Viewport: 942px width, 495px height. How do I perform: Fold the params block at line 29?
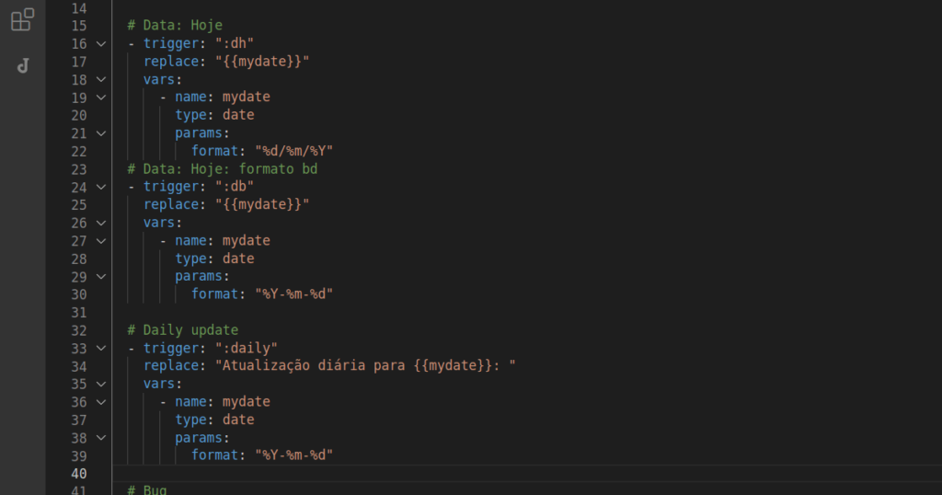click(x=100, y=277)
